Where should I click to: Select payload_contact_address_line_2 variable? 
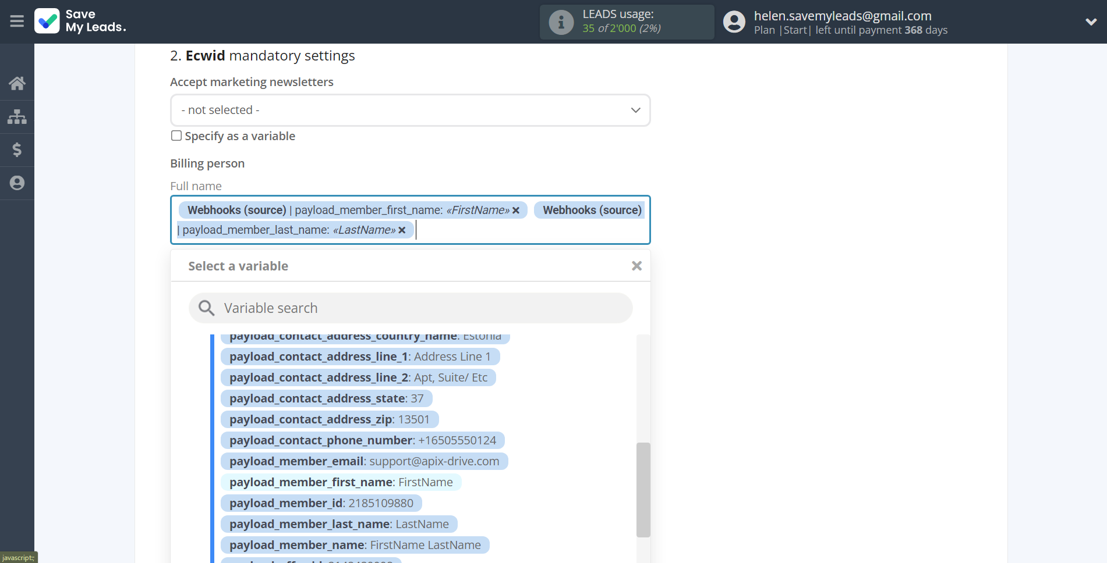358,377
